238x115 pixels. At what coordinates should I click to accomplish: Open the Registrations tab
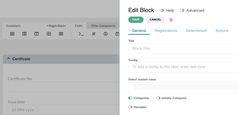tap(166, 31)
